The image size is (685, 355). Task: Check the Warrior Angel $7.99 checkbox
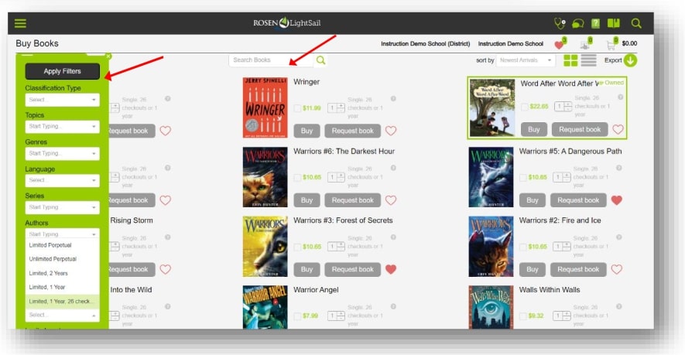coord(297,316)
